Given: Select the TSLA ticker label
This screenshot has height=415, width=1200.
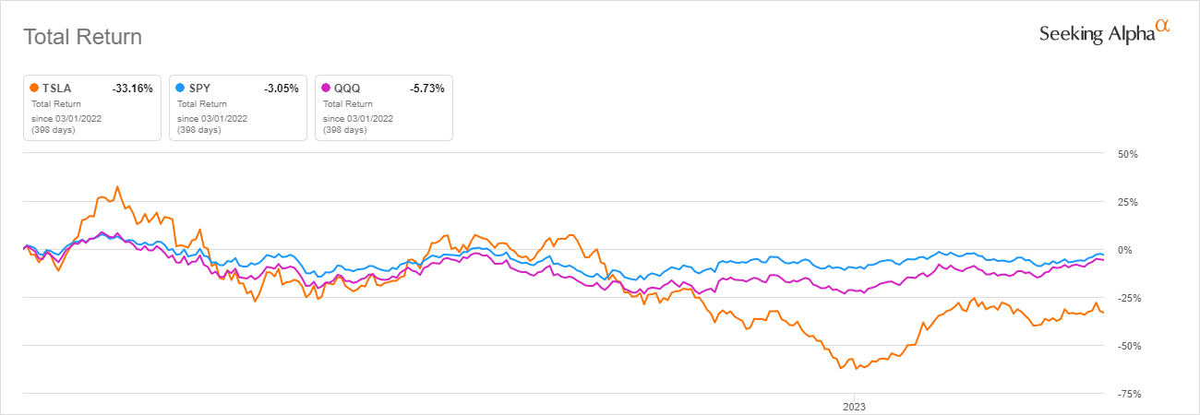Looking at the screenshot, I should 57,89.
